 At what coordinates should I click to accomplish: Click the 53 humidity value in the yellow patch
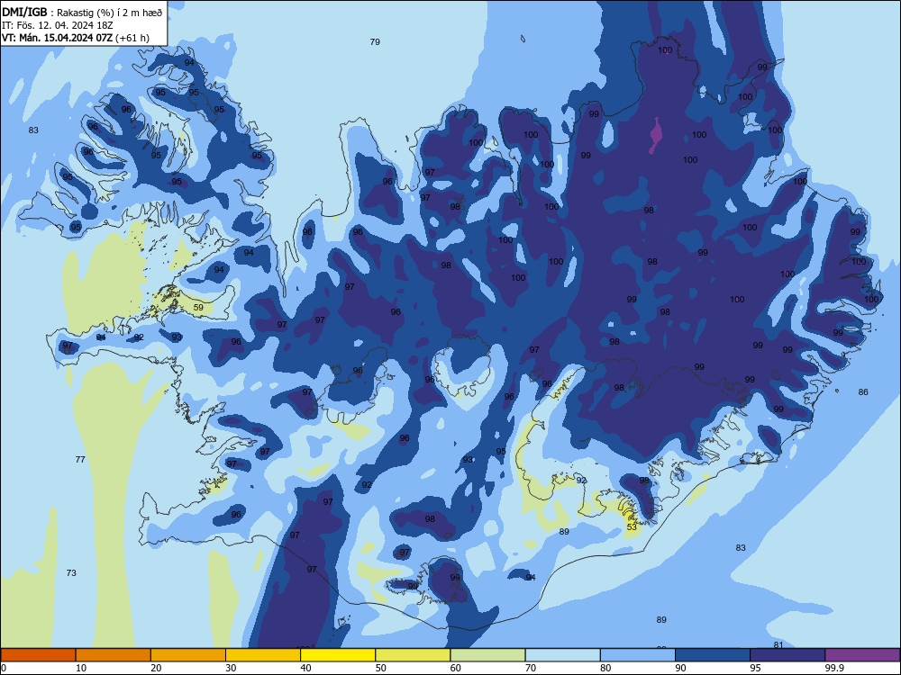632,526
